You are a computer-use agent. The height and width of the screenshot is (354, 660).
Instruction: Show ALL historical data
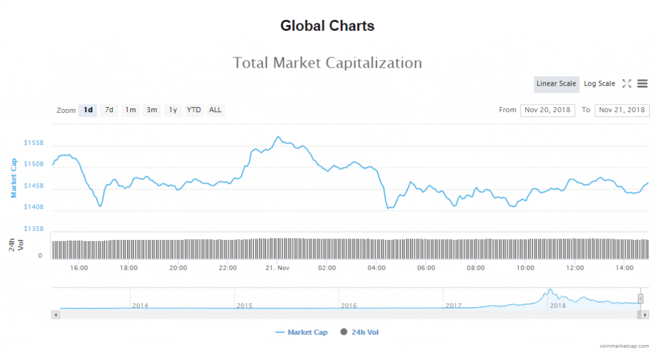[x=215, y=110]
